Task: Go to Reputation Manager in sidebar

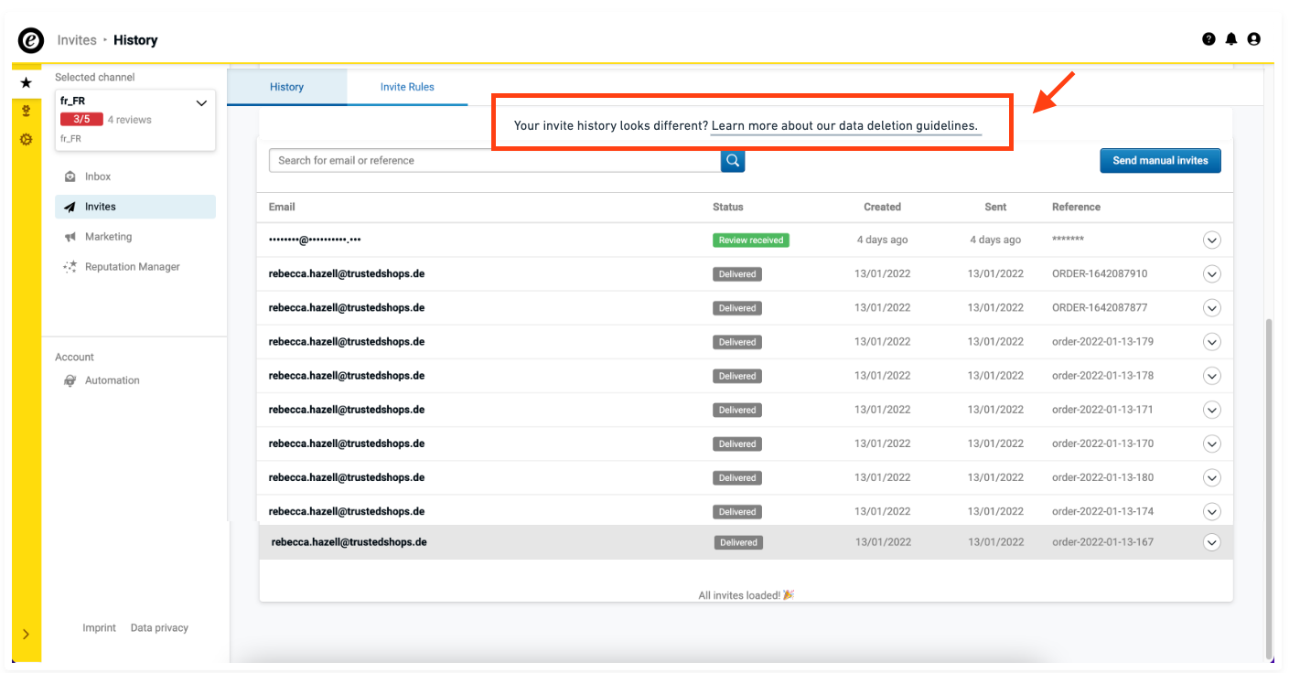Action: click(132, 267)
